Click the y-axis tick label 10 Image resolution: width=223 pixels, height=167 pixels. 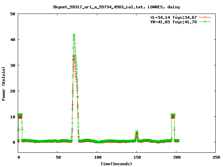click(13, 117)
